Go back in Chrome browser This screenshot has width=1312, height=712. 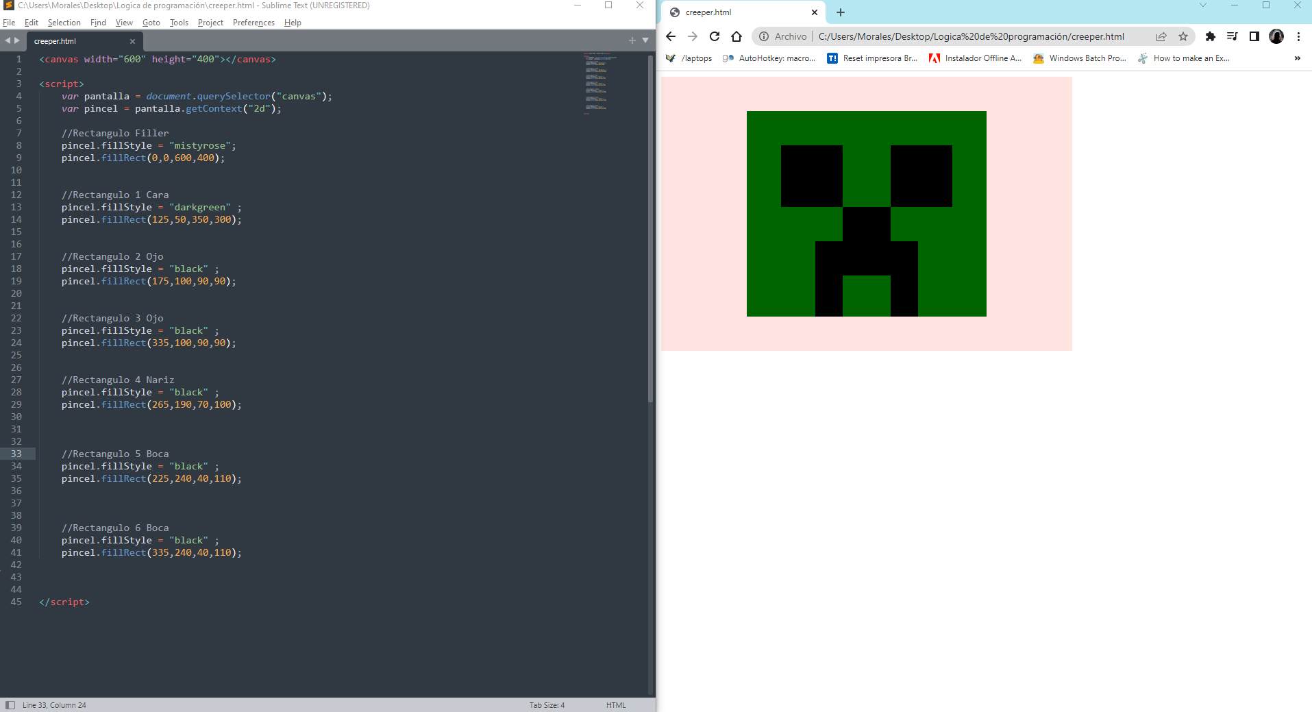(671, 36)
